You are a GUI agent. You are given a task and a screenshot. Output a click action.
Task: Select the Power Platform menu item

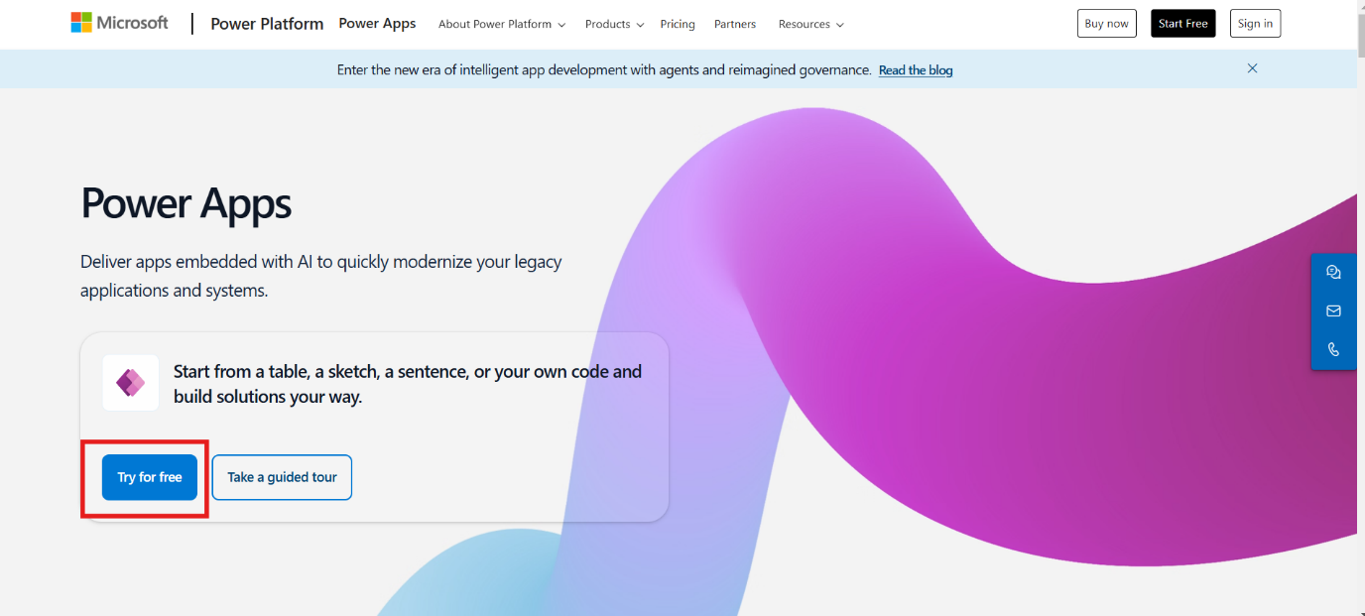(266, 23)
